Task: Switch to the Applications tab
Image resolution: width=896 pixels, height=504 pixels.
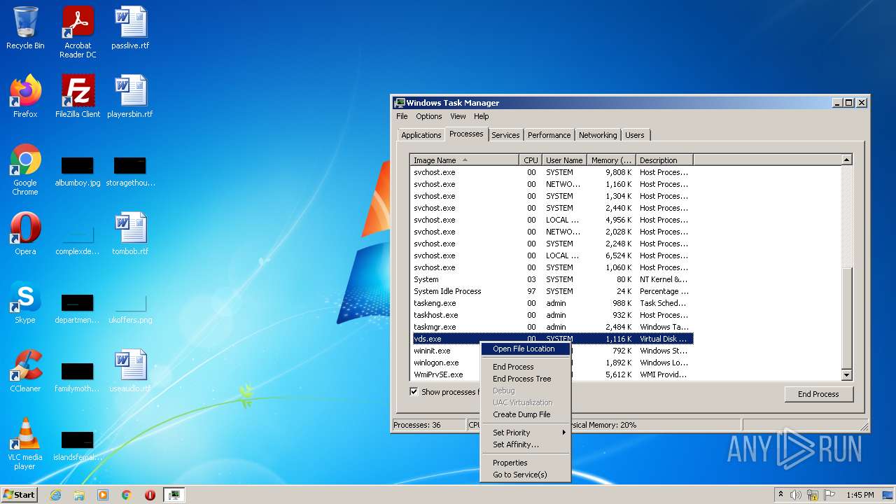Action: pos(421,135)
